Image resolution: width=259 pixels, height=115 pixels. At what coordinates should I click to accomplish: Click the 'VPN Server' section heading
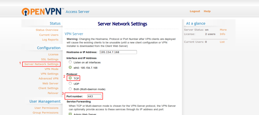(x=74, y=34)
